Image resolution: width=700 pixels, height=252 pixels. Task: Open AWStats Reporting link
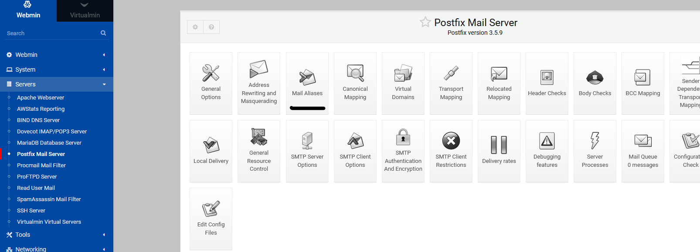(x=41, y=109)
